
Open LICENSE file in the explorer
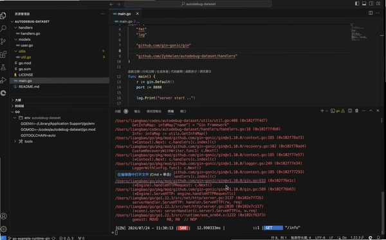pyautogui.click(x=59, y=74)
